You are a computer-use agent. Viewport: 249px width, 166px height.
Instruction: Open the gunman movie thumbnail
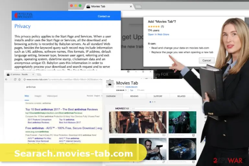point(153,149)
